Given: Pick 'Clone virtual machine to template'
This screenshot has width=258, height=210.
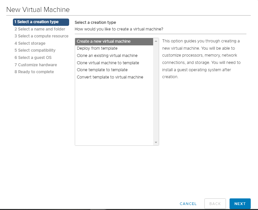Looking at the screenshot, I should 108,63.
